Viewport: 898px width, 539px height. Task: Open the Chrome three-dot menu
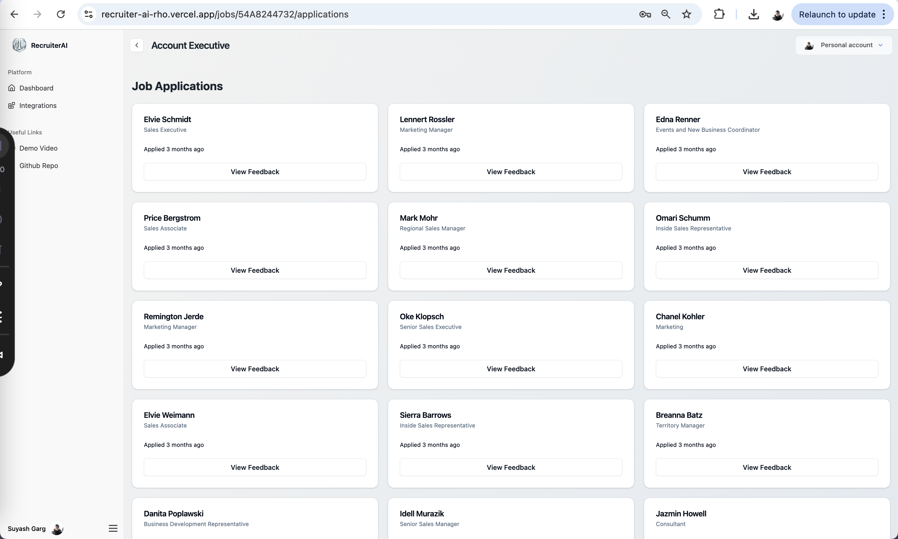[x=884, y=14]
